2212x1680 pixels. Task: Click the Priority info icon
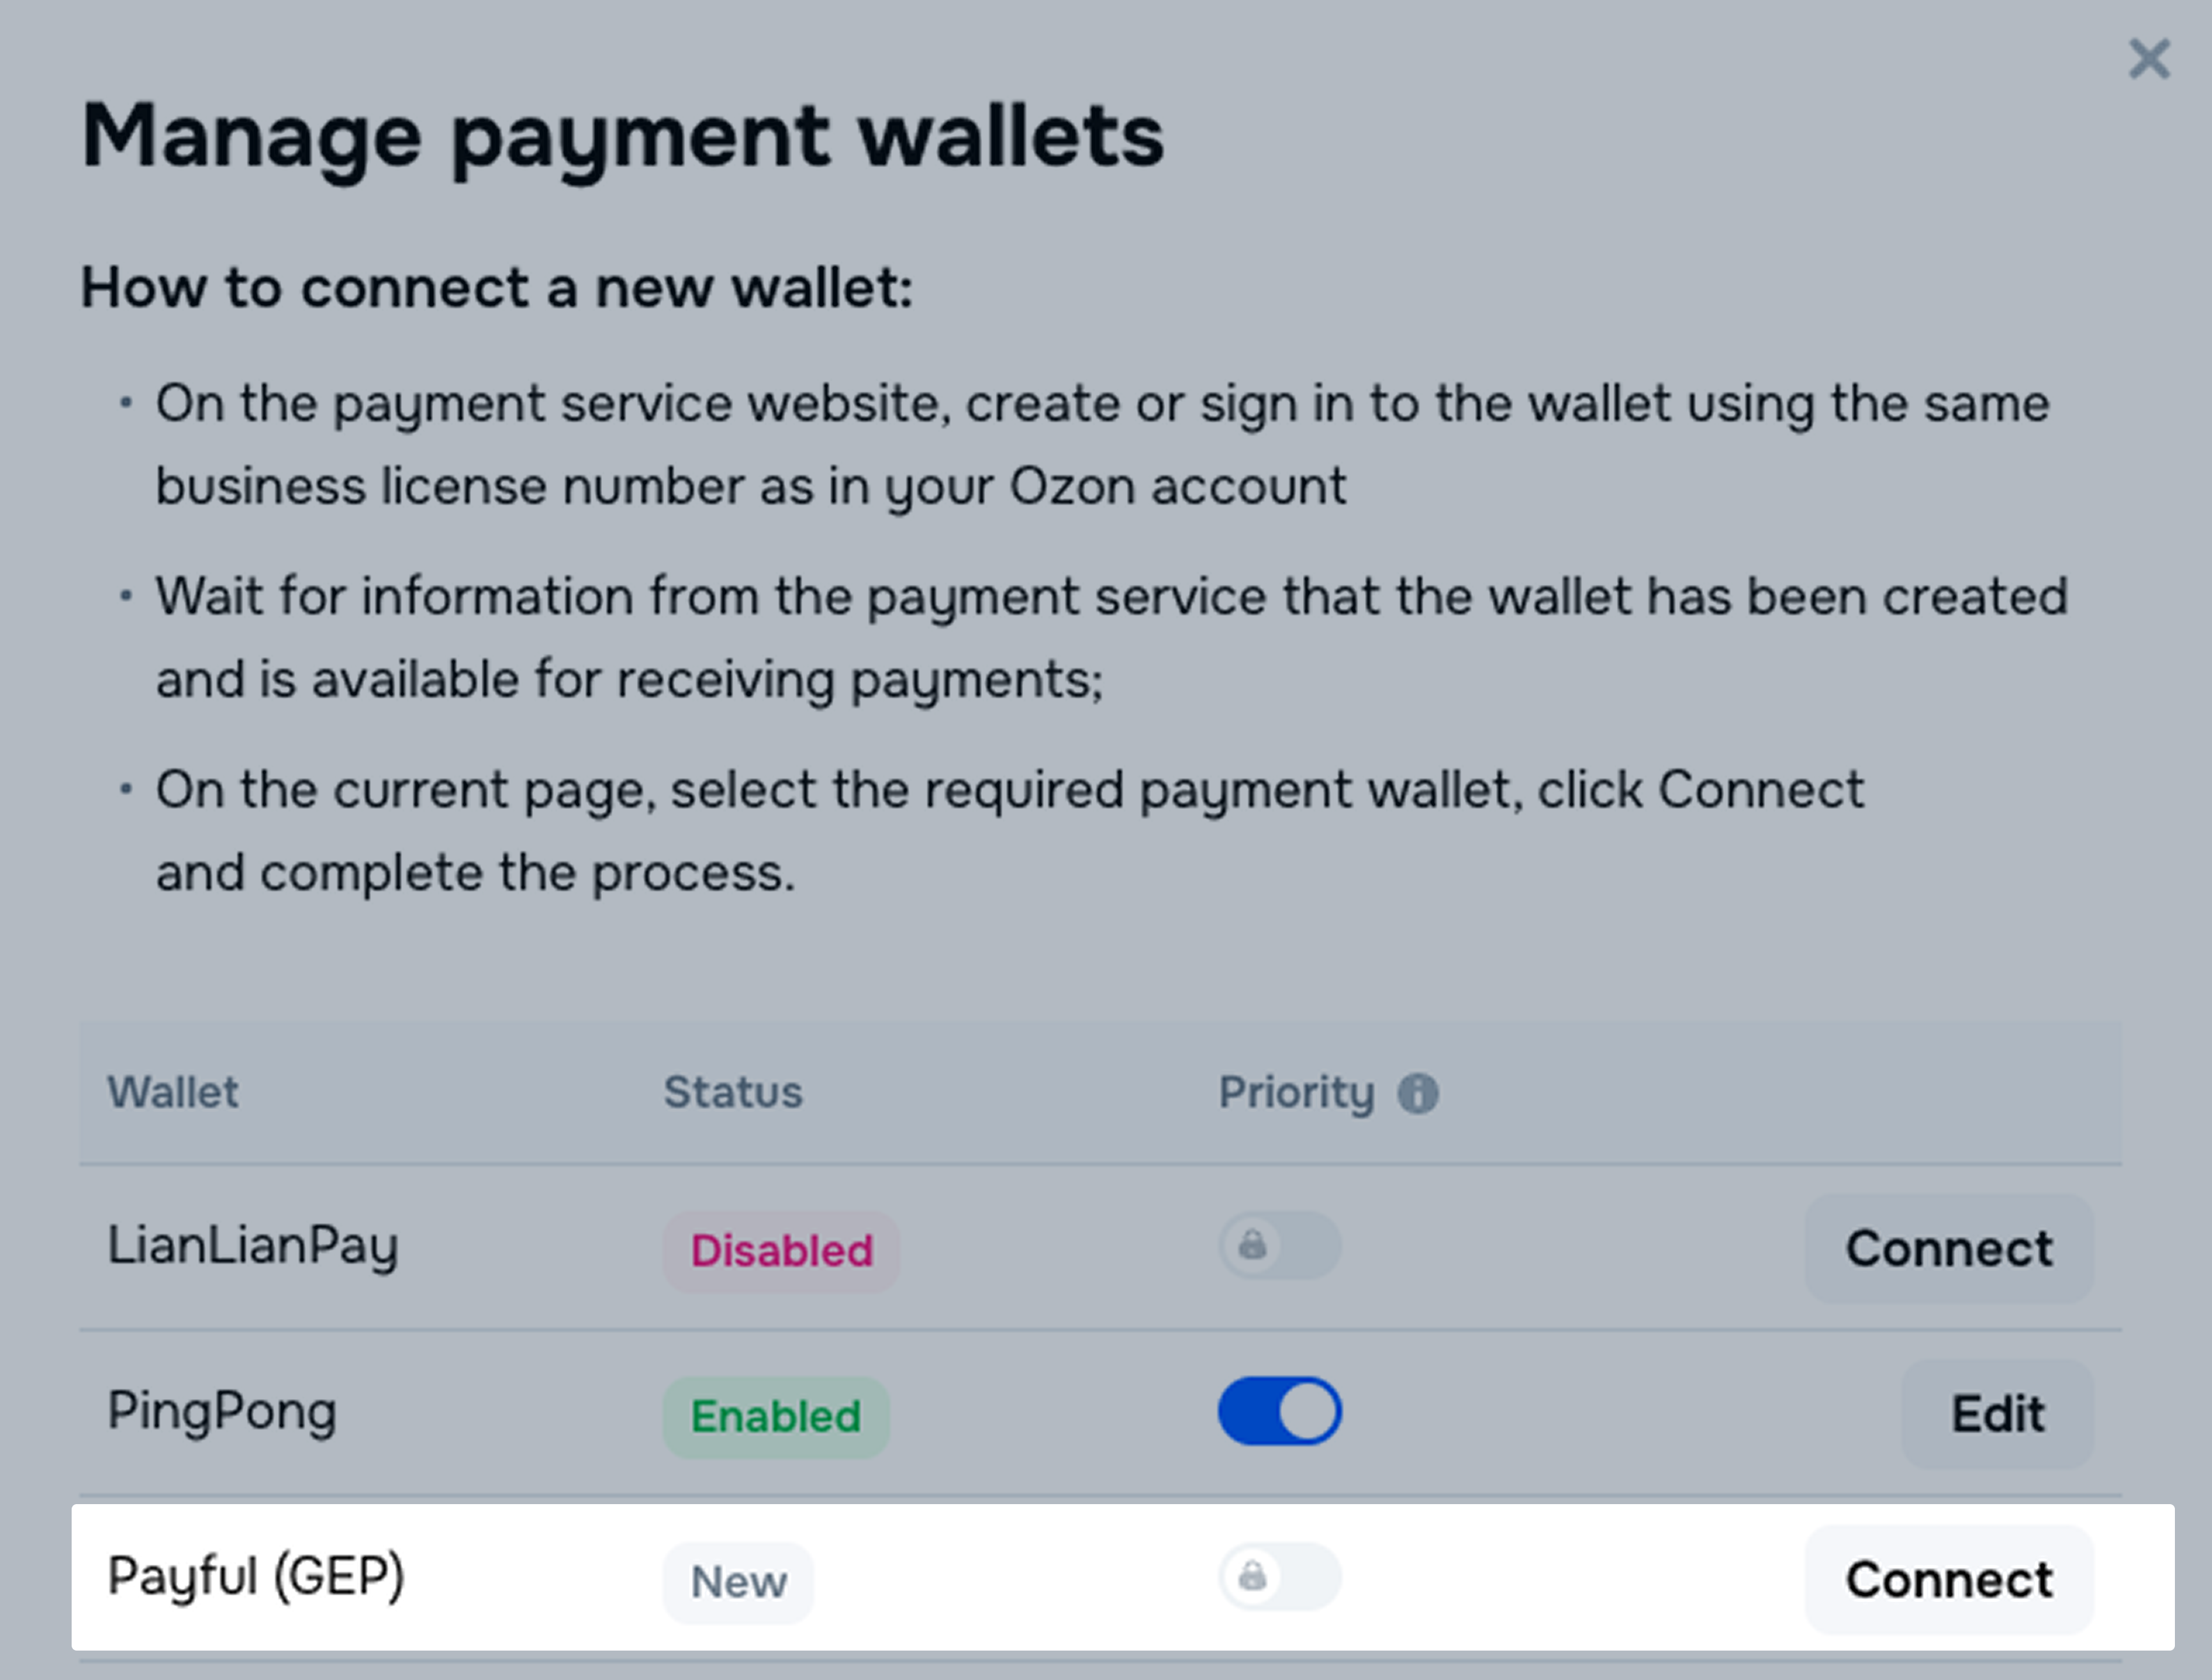click(1418, 1093)
